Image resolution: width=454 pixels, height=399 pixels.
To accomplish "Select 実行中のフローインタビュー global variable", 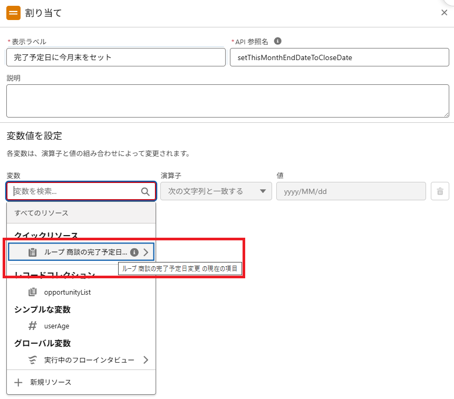I will 81,360.
